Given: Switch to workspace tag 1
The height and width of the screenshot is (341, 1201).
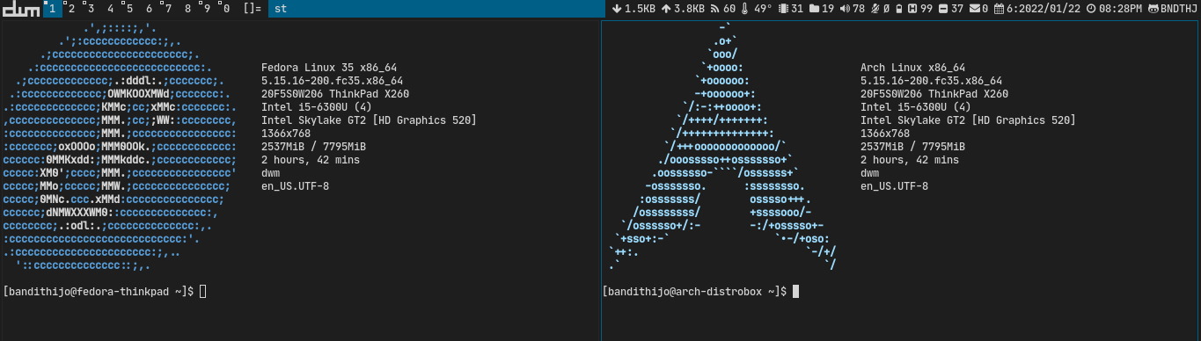Looking at the screenshot, I should point(53,9).
